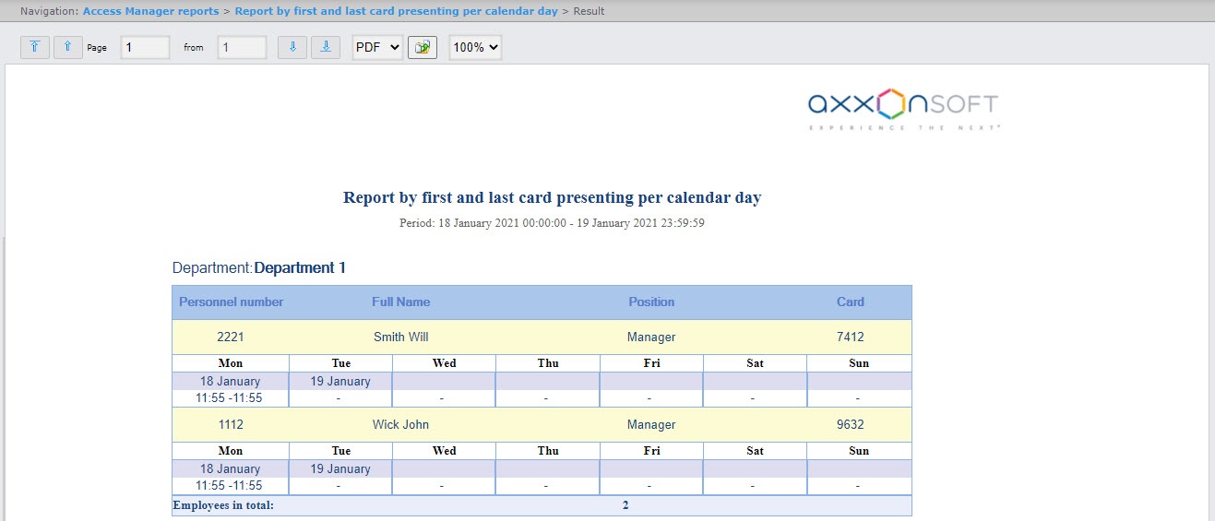
Task: Click the Card column header
Action: tap(850, 302)
